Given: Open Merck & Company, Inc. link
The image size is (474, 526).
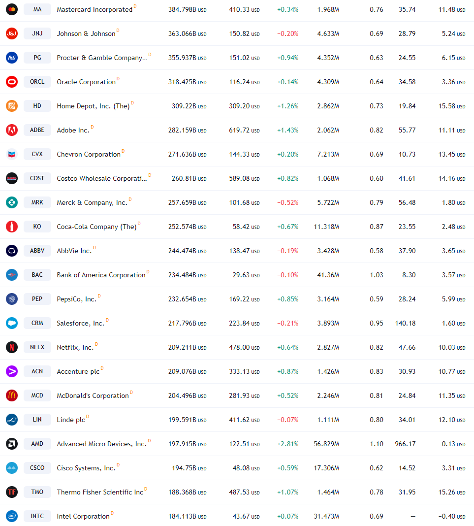Looking at the screenshot, I should click(x=92, y=203).
